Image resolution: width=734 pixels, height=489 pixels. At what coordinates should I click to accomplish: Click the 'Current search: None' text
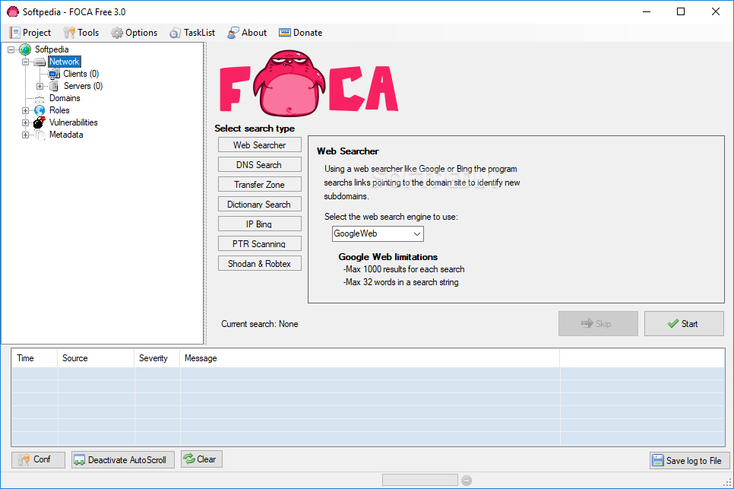[260, 324]
